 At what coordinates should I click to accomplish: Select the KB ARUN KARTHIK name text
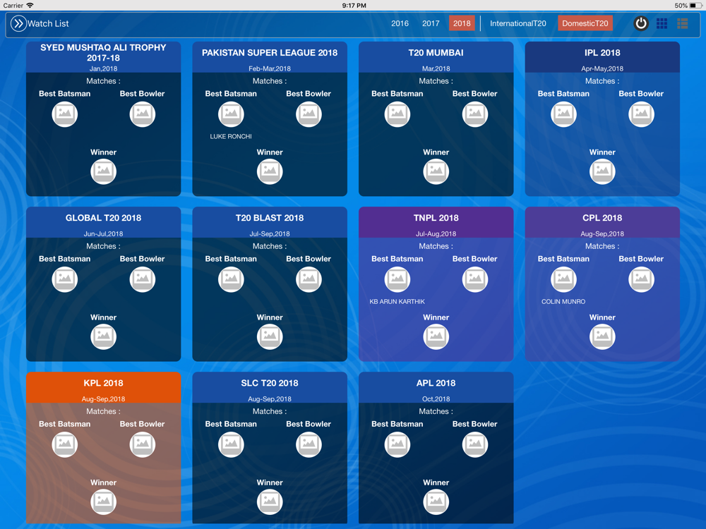[397, 301]
